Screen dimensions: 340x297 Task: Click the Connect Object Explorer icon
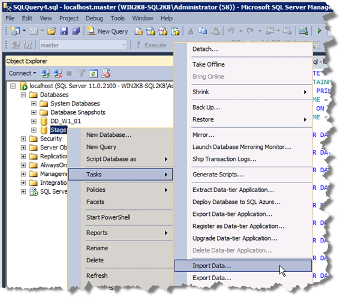coord(45,74)
